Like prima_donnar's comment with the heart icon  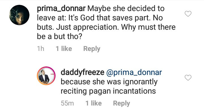[x=188, y=14]
